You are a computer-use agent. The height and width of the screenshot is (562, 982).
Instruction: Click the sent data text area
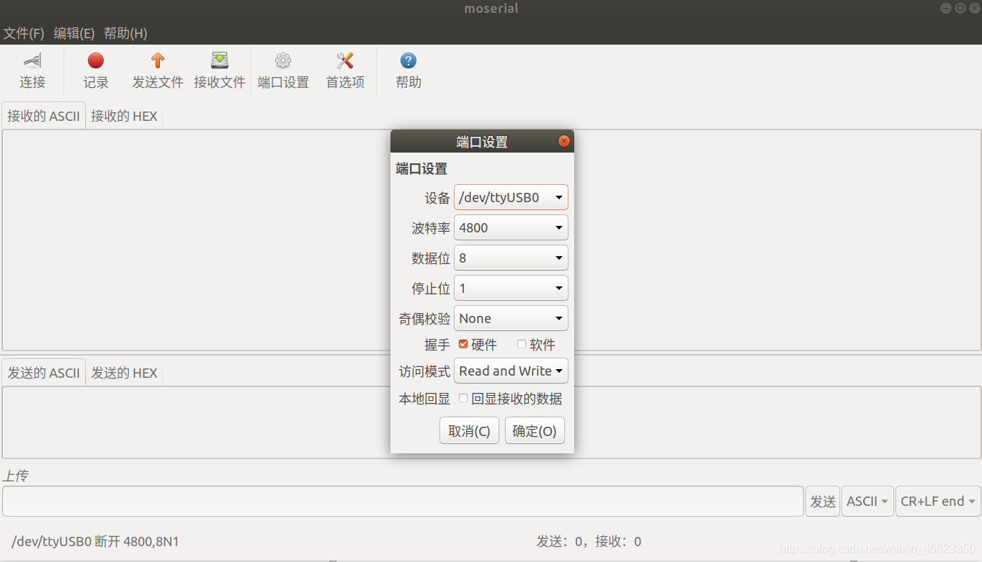point(491,422)
